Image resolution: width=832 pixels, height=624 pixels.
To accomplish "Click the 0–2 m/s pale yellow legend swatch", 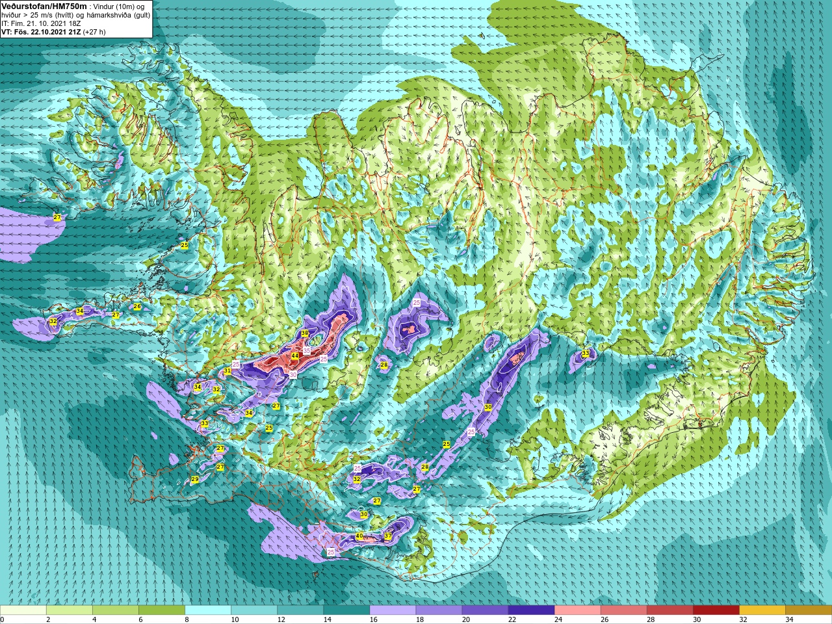I will (23, 610).
